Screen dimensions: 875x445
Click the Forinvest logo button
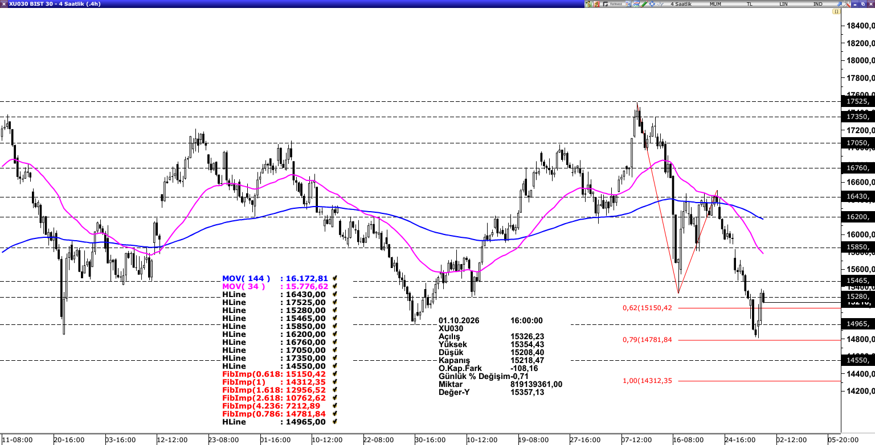tap(613, 4)
